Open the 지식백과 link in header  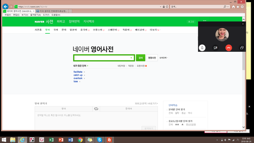pyautogui.click(x=89, y=21)
